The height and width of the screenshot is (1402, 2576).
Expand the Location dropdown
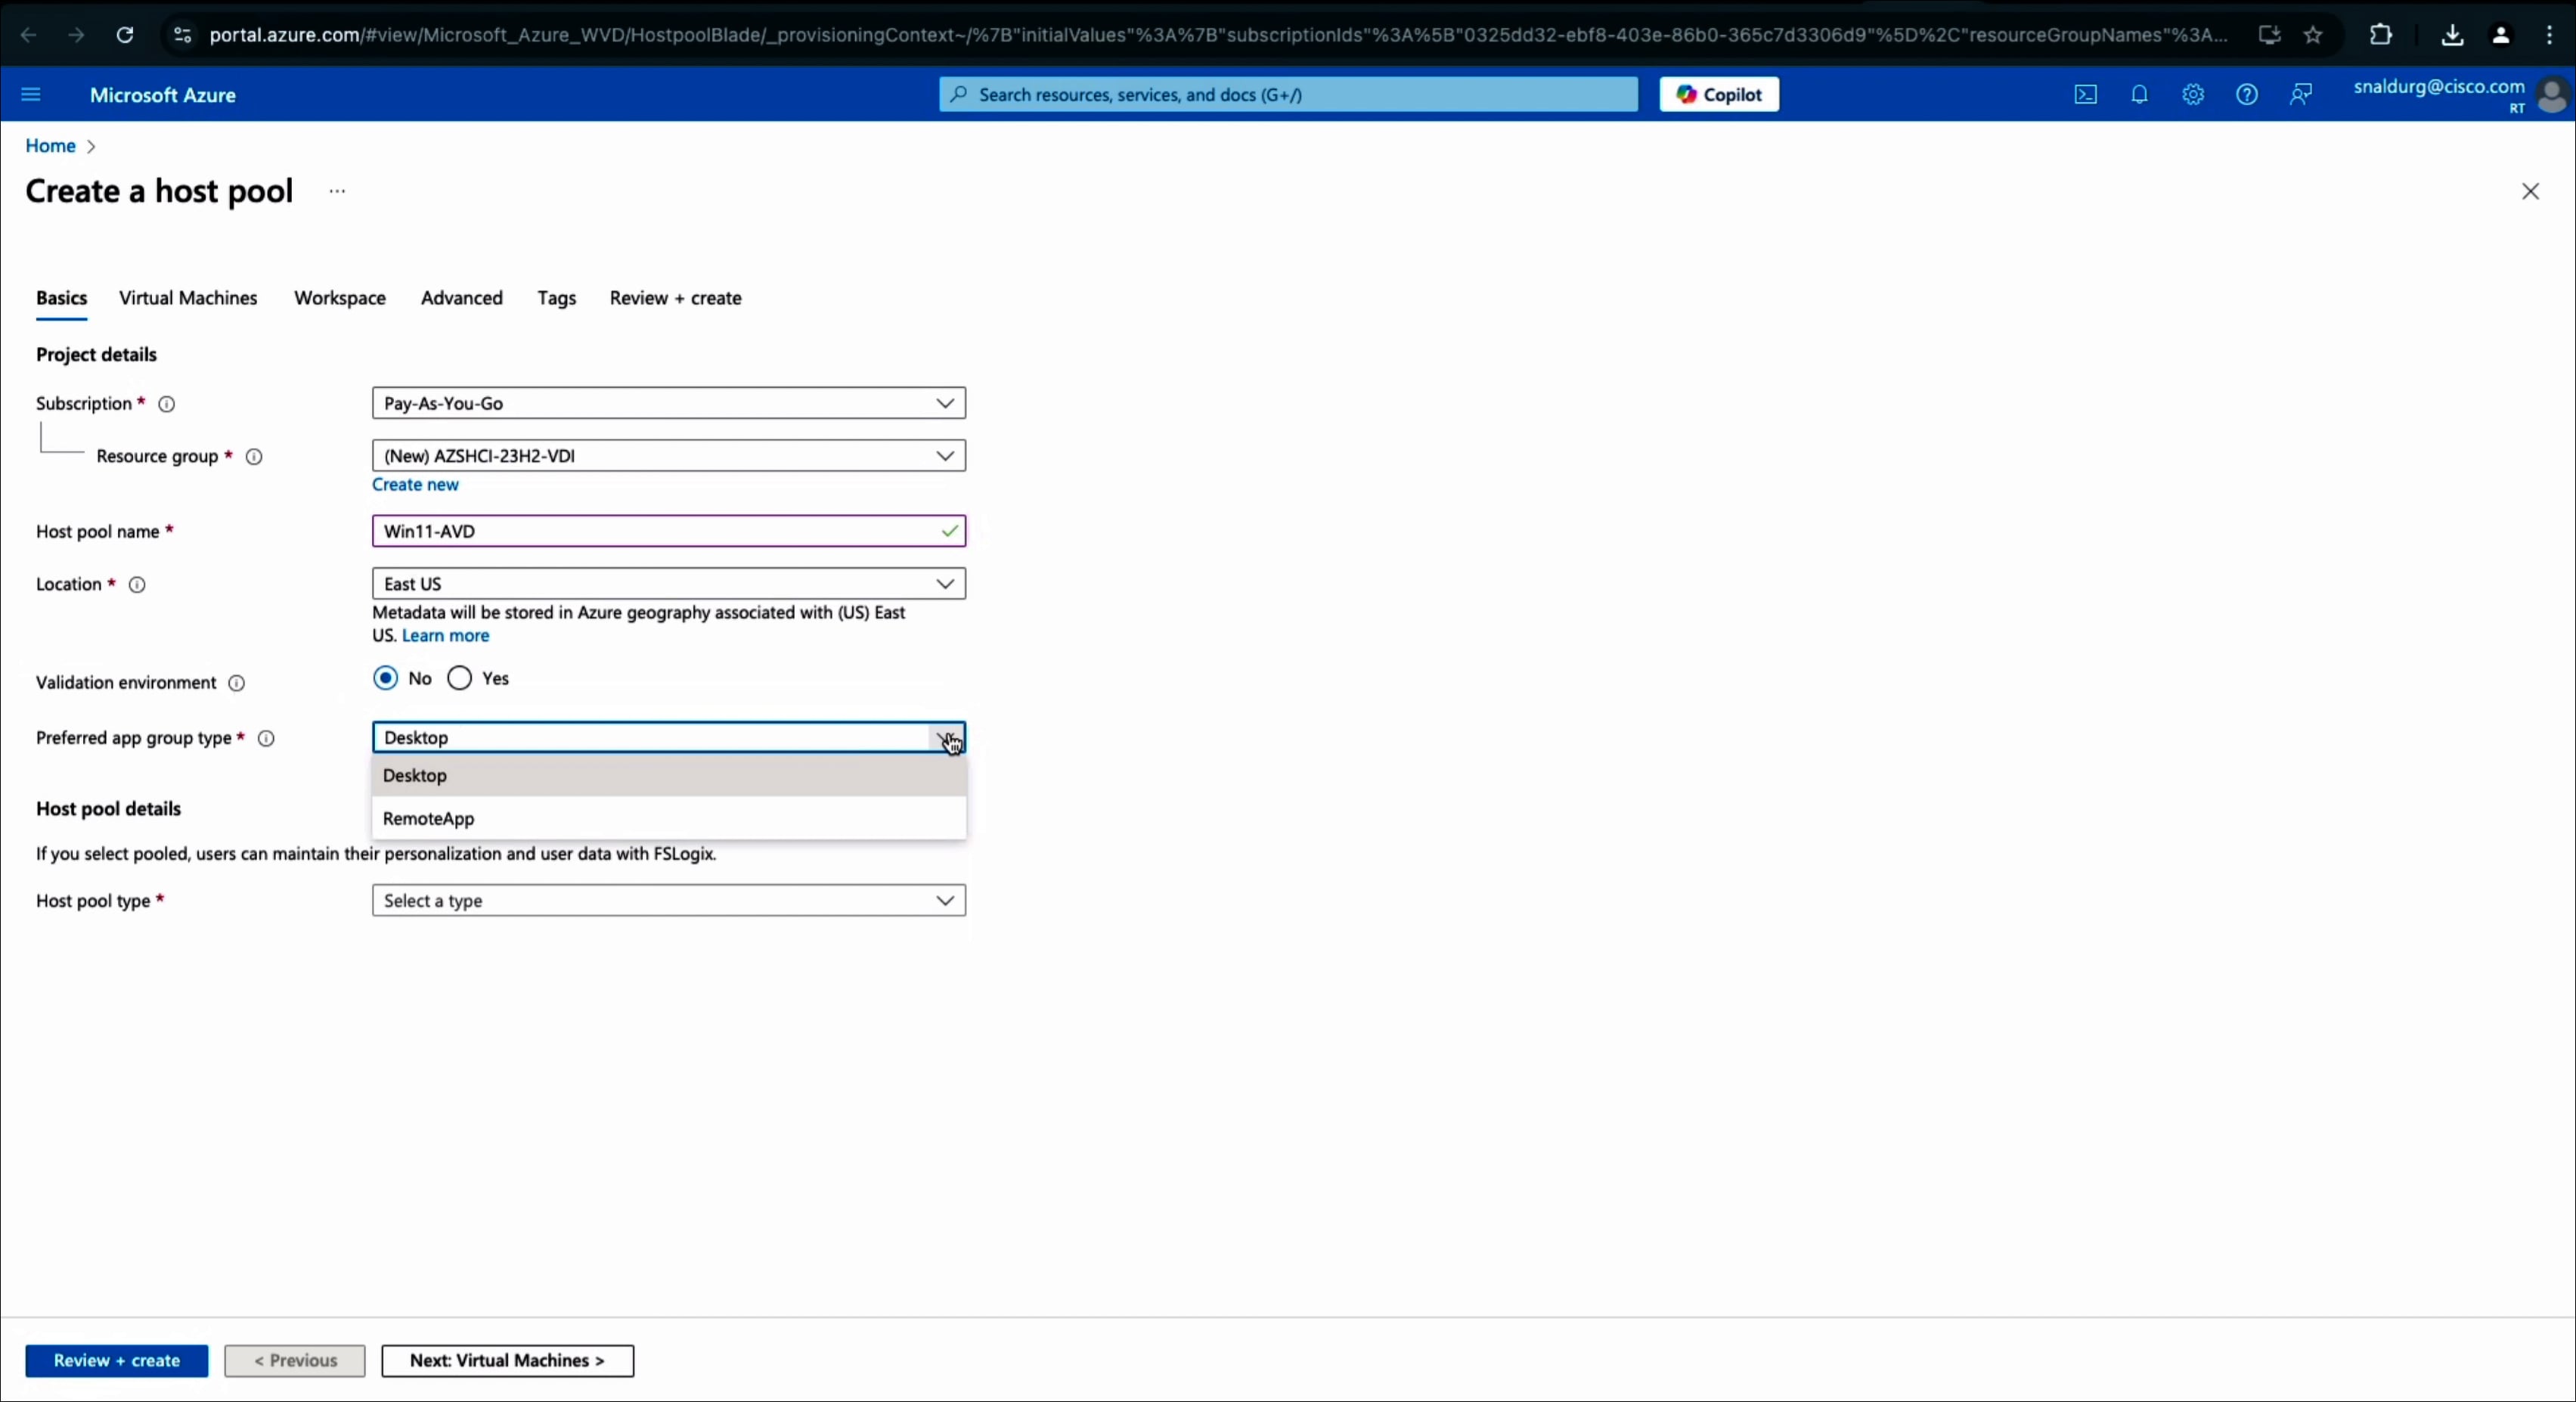click(x=668, y=583)
